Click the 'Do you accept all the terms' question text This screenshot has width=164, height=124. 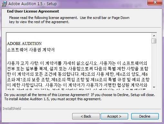[80, 97]
